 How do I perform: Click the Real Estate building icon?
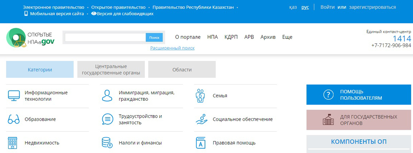click(x=12, y=143)
